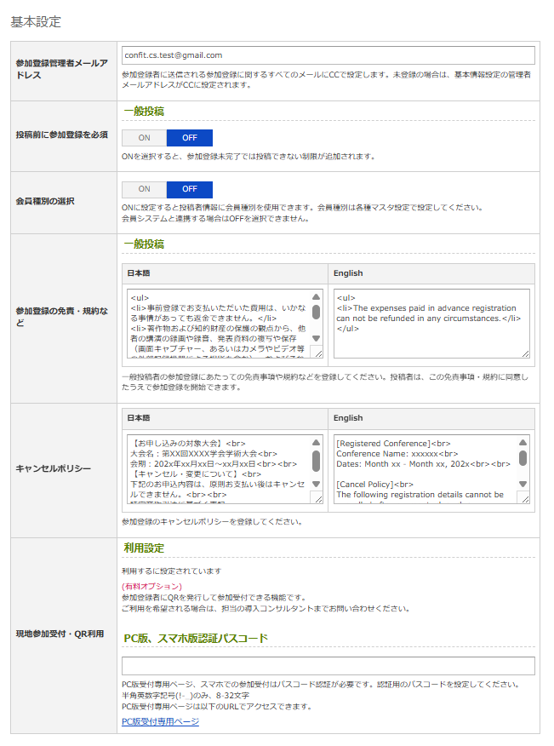This screenshot has height=746, width=554.
Task: Select OFF for required registration before submission
Action: [189, 138]
